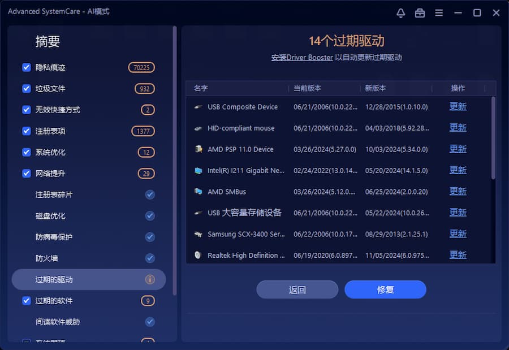Click the HID-compliant mouse device icon
Viewport: 509px width, 350px height.
point(198,128)
